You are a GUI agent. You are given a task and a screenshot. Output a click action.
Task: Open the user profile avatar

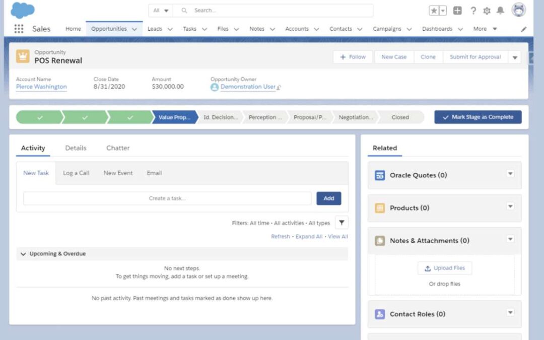(x=519, y=10)
